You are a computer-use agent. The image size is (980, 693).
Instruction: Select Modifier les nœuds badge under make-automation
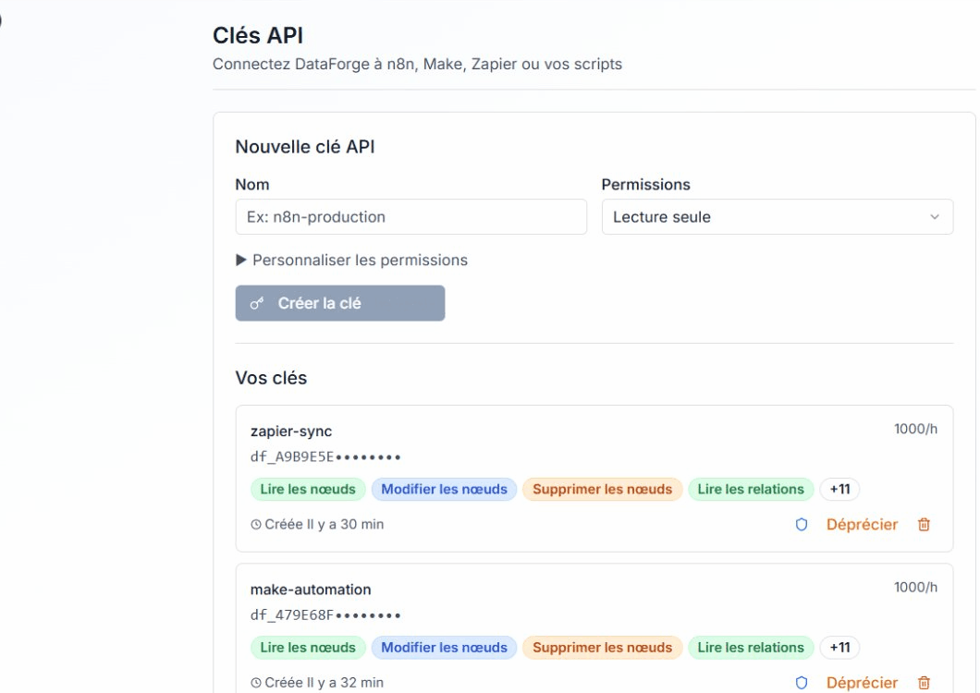tap(445, 647)
